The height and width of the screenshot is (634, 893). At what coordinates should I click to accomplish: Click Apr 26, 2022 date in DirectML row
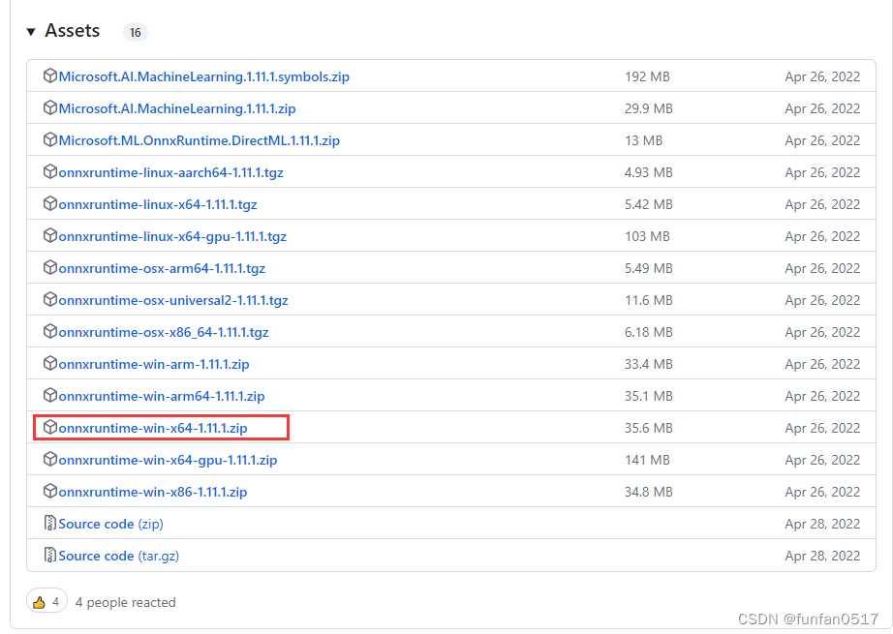pos(822,140)
